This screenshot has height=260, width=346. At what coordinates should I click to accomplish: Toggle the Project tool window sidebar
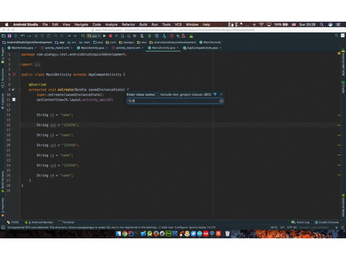(2, 53)
